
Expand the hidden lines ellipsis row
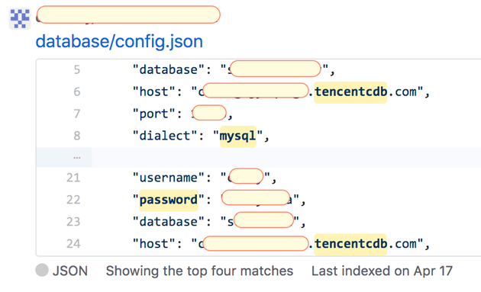77,158
